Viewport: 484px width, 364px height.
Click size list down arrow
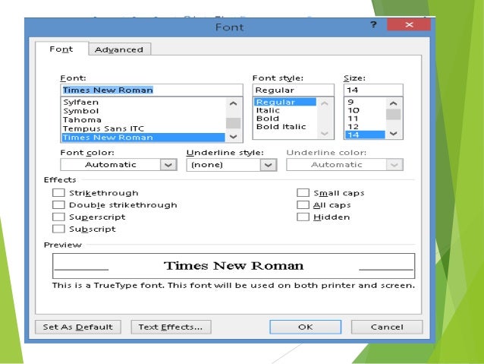click(393, 134)
